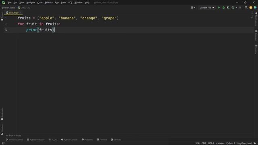Click "for fruit in fruits" editor breadcrumb
Screen dimensions: 258x145
(13, 135)
